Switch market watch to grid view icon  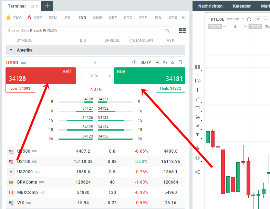click(x=183, y=31)
